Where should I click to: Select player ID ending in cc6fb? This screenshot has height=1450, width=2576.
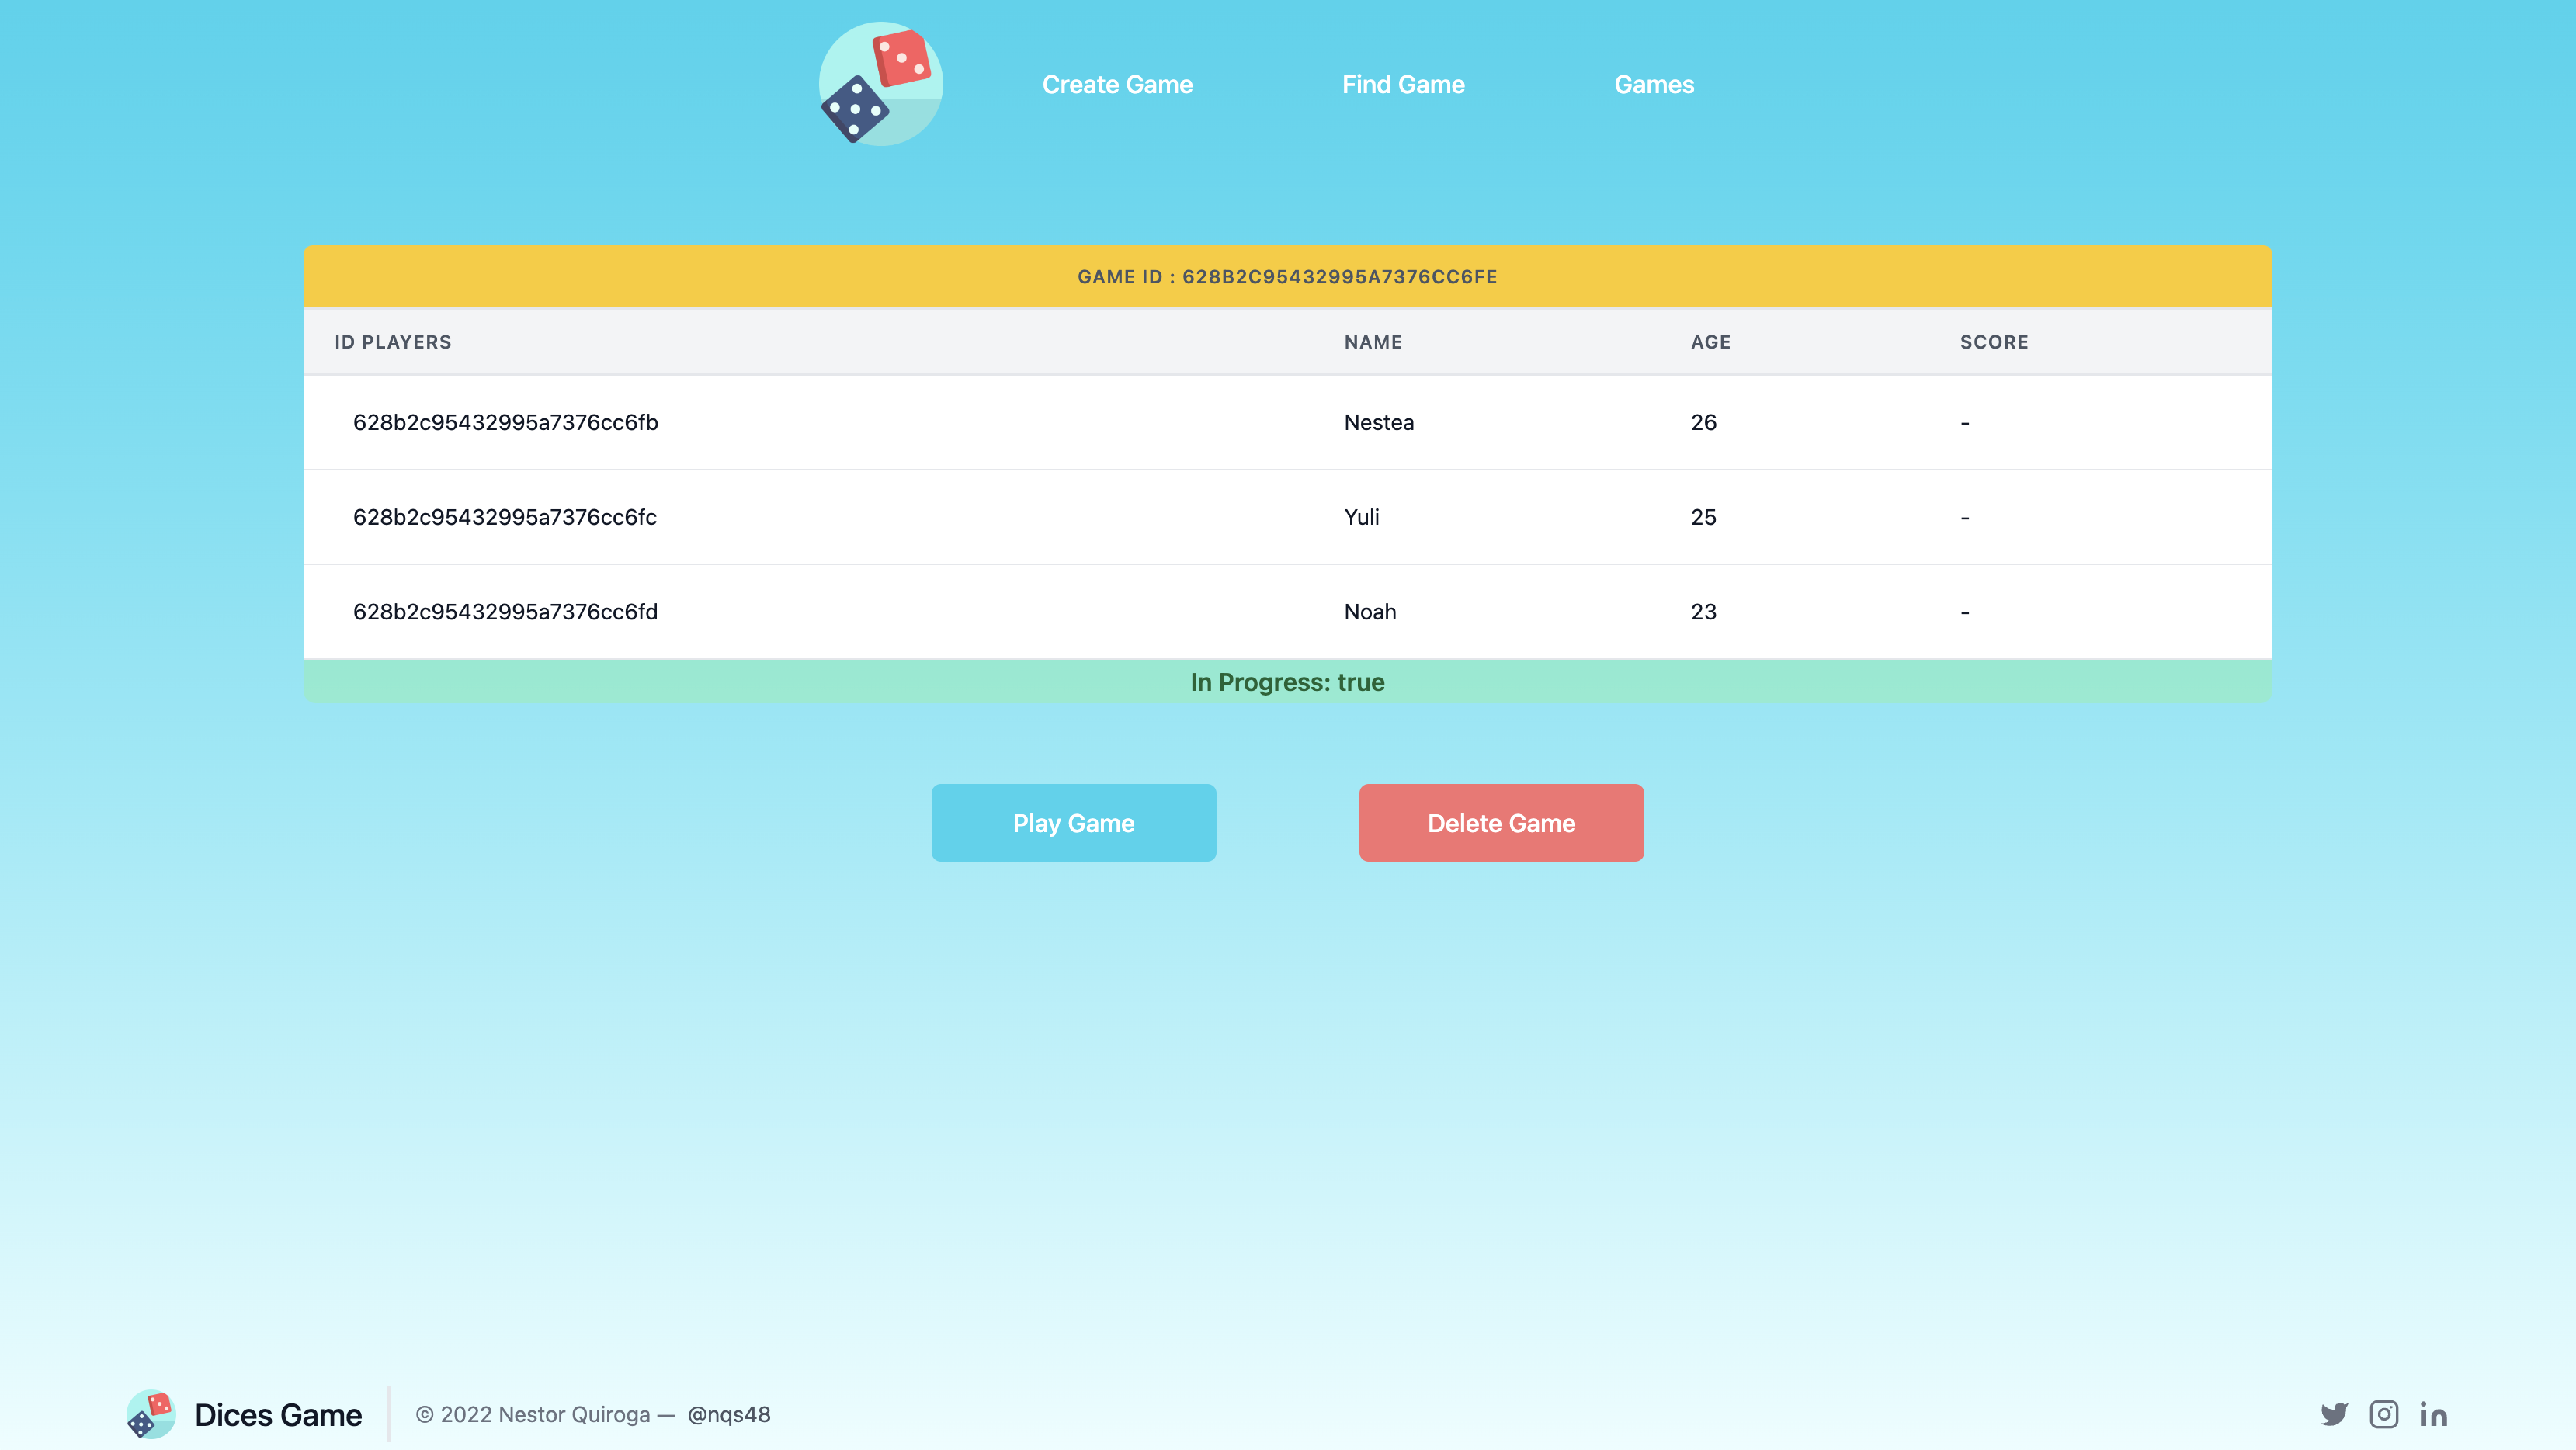point(505,422)
